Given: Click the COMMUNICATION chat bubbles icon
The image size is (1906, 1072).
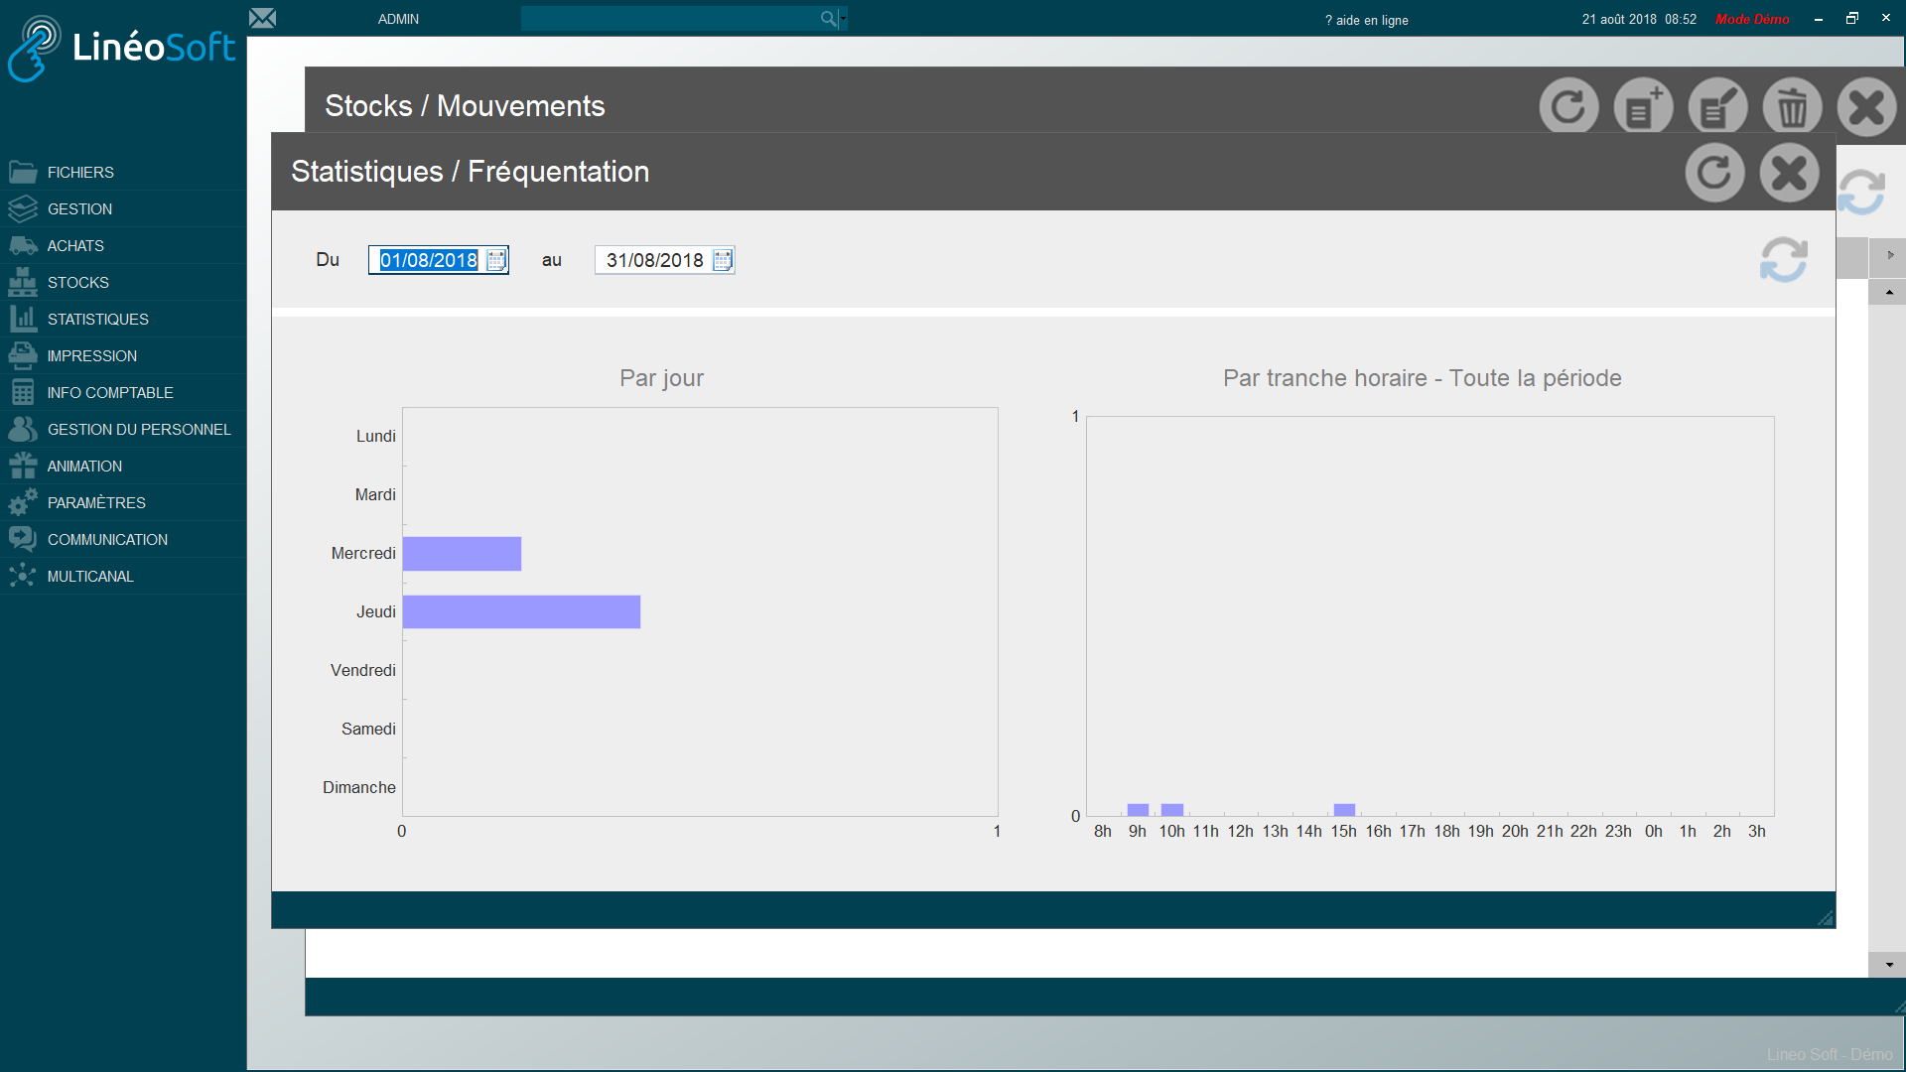Looking at the screenshot, I should click(x=23, y=539).
